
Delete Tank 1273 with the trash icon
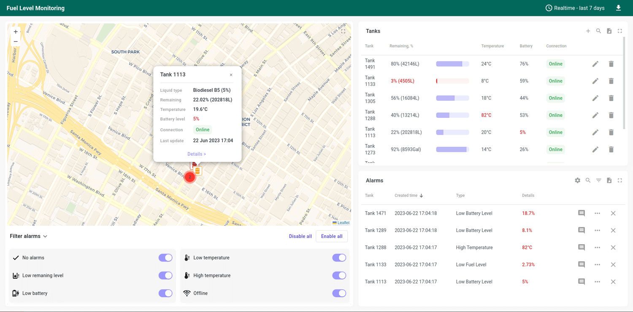611,149
